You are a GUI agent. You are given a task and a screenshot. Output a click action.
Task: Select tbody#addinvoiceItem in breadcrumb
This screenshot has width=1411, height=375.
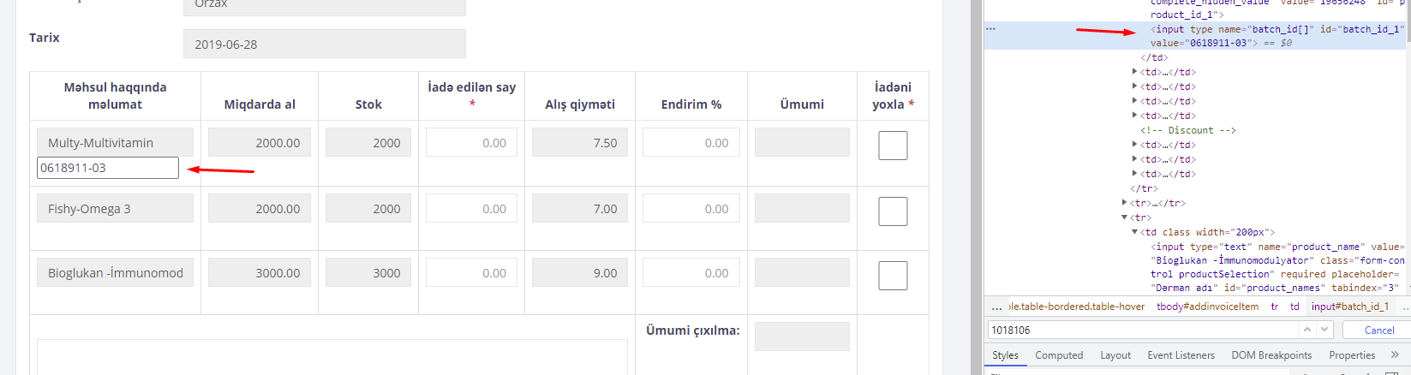[1207, 307]
